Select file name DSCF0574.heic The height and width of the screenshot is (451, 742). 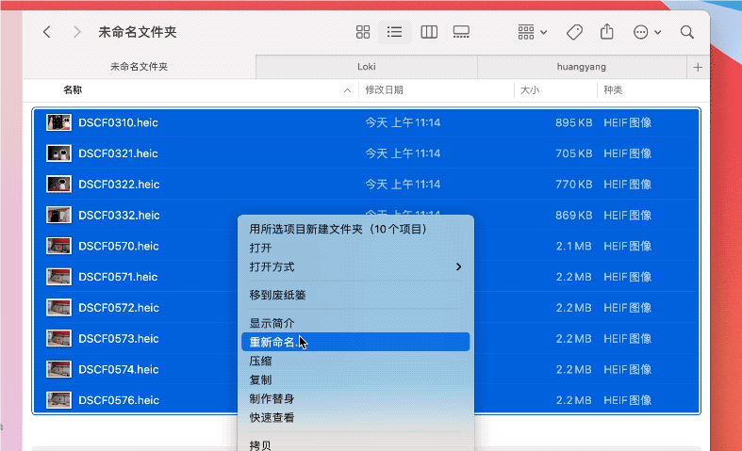[x=119, y=370]
